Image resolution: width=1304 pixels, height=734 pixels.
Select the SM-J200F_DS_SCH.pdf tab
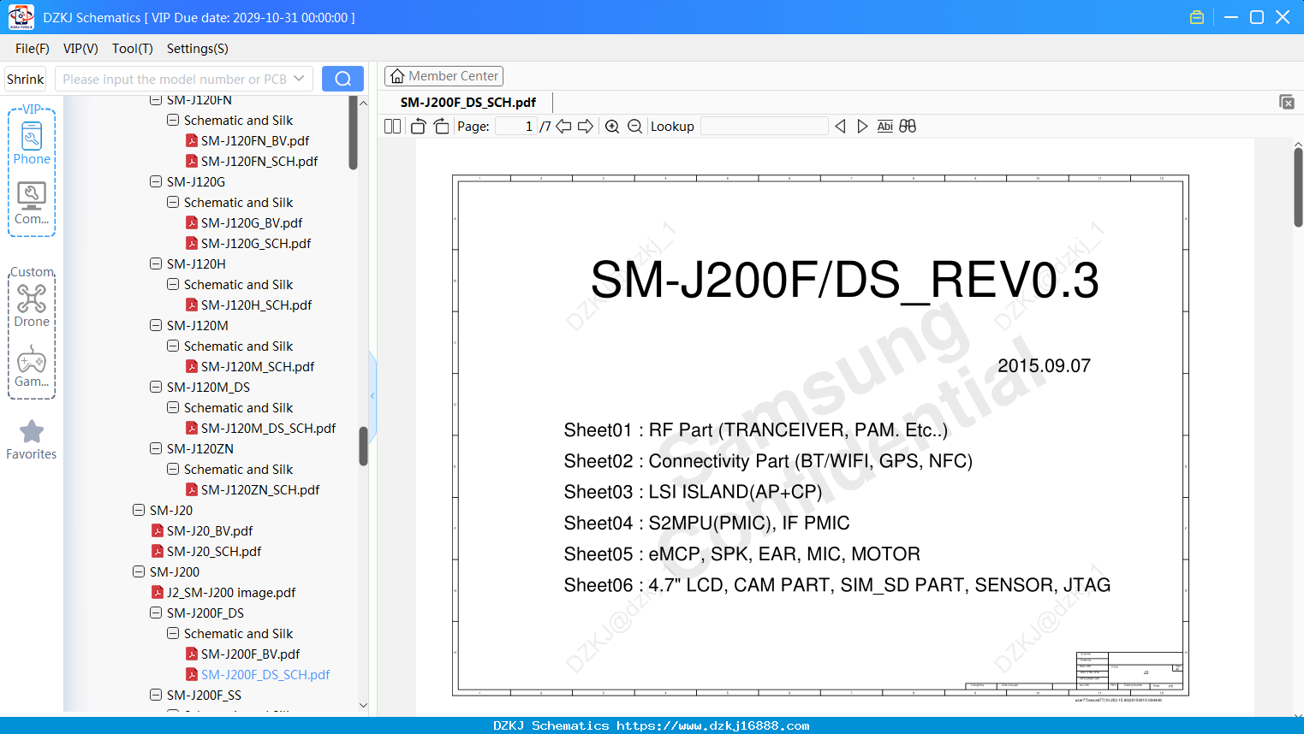tap(467, 103)
